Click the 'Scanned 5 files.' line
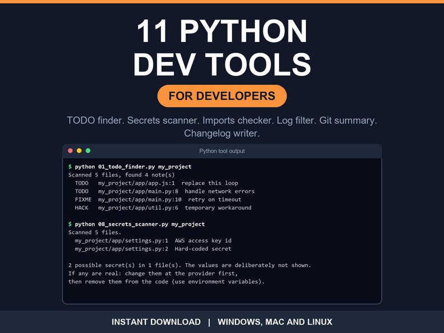 [95, 232]
